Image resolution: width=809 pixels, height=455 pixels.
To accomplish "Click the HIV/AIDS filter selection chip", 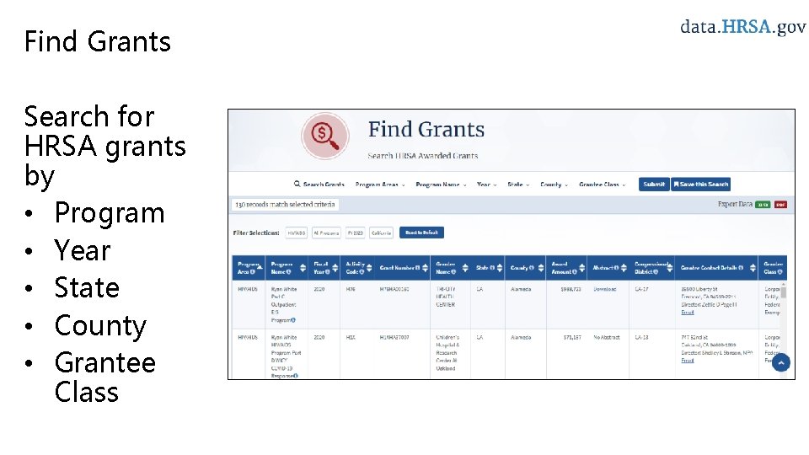I will click(296, 233).
